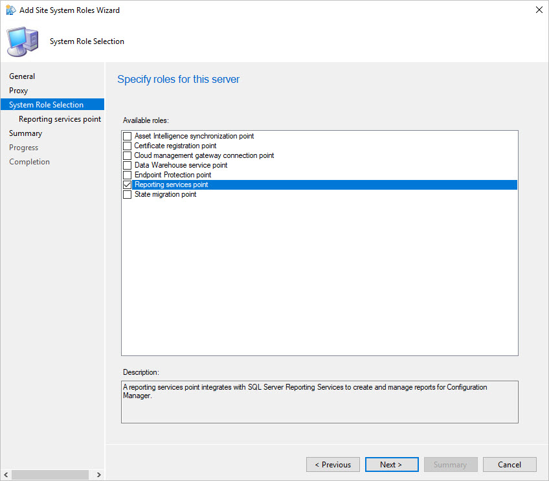Open Reporting services point sub-step
This screenshot has width=549, height=481.
(x=60, y=119)
